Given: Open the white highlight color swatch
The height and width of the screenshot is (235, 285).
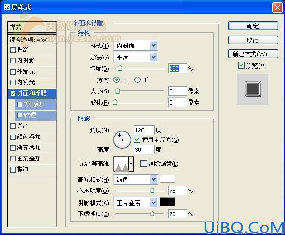Looking at the screenshot, I should click(167, 179).
